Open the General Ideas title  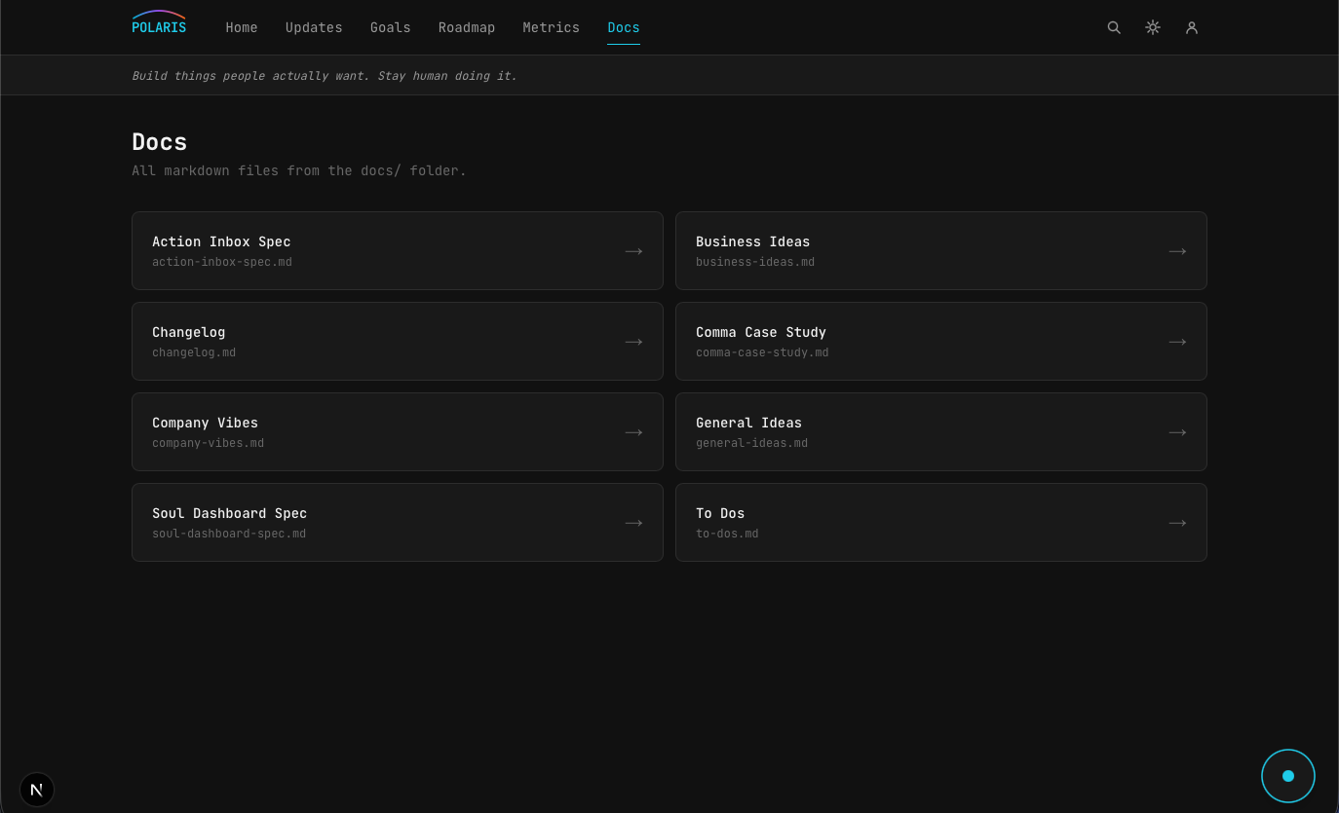(748, 423)
